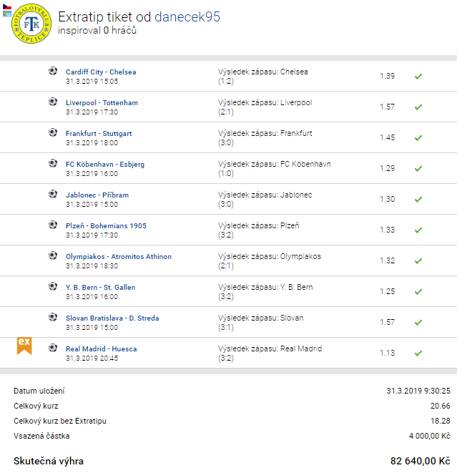The image size is (457, 473).
Task: Click the soccer ball icon for Y. B. Bern - St. Gallen
Action: pyautogui.click(x=53, y=286)
